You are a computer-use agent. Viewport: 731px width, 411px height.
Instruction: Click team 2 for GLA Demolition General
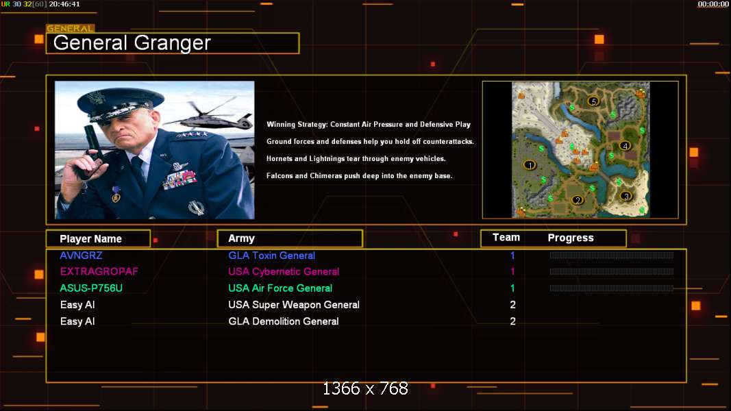pyautogui.click(x=513, y=321)
